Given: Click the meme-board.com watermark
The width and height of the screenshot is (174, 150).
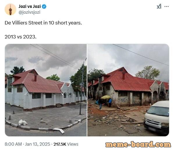Looking at the screenshot, I should (138, 144).
